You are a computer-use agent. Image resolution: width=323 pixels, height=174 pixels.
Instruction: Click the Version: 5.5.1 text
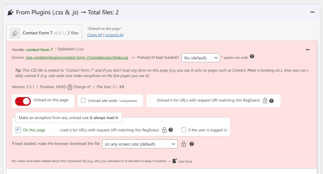(x=23, y=87)
